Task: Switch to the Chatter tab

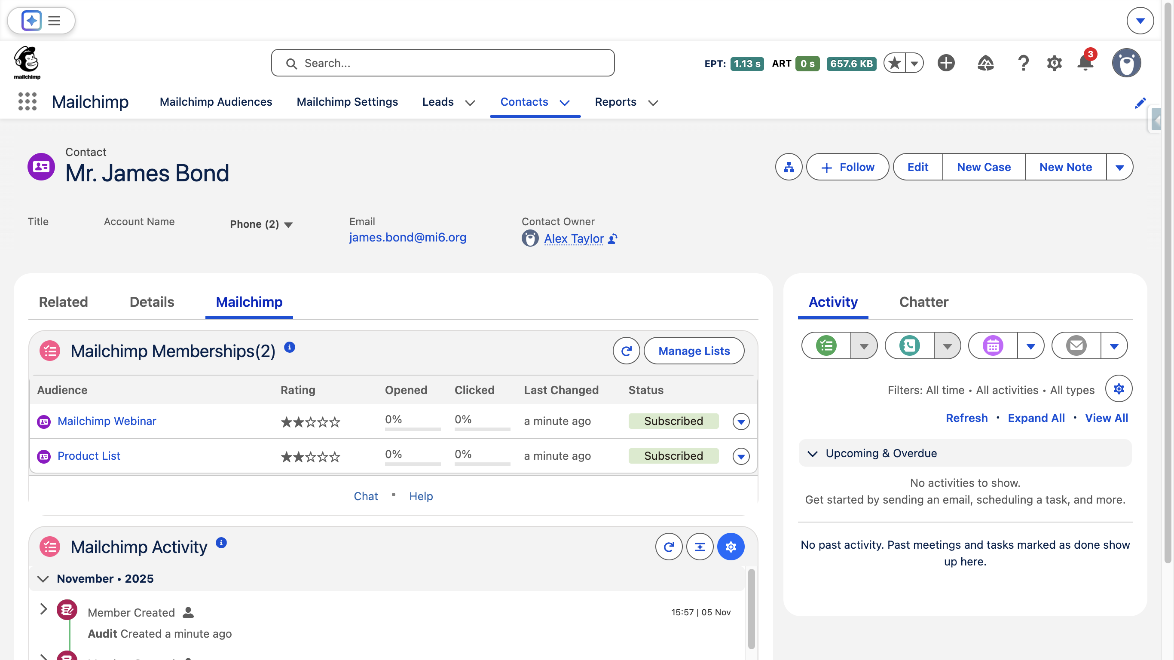Action: [x=923, y=302]
